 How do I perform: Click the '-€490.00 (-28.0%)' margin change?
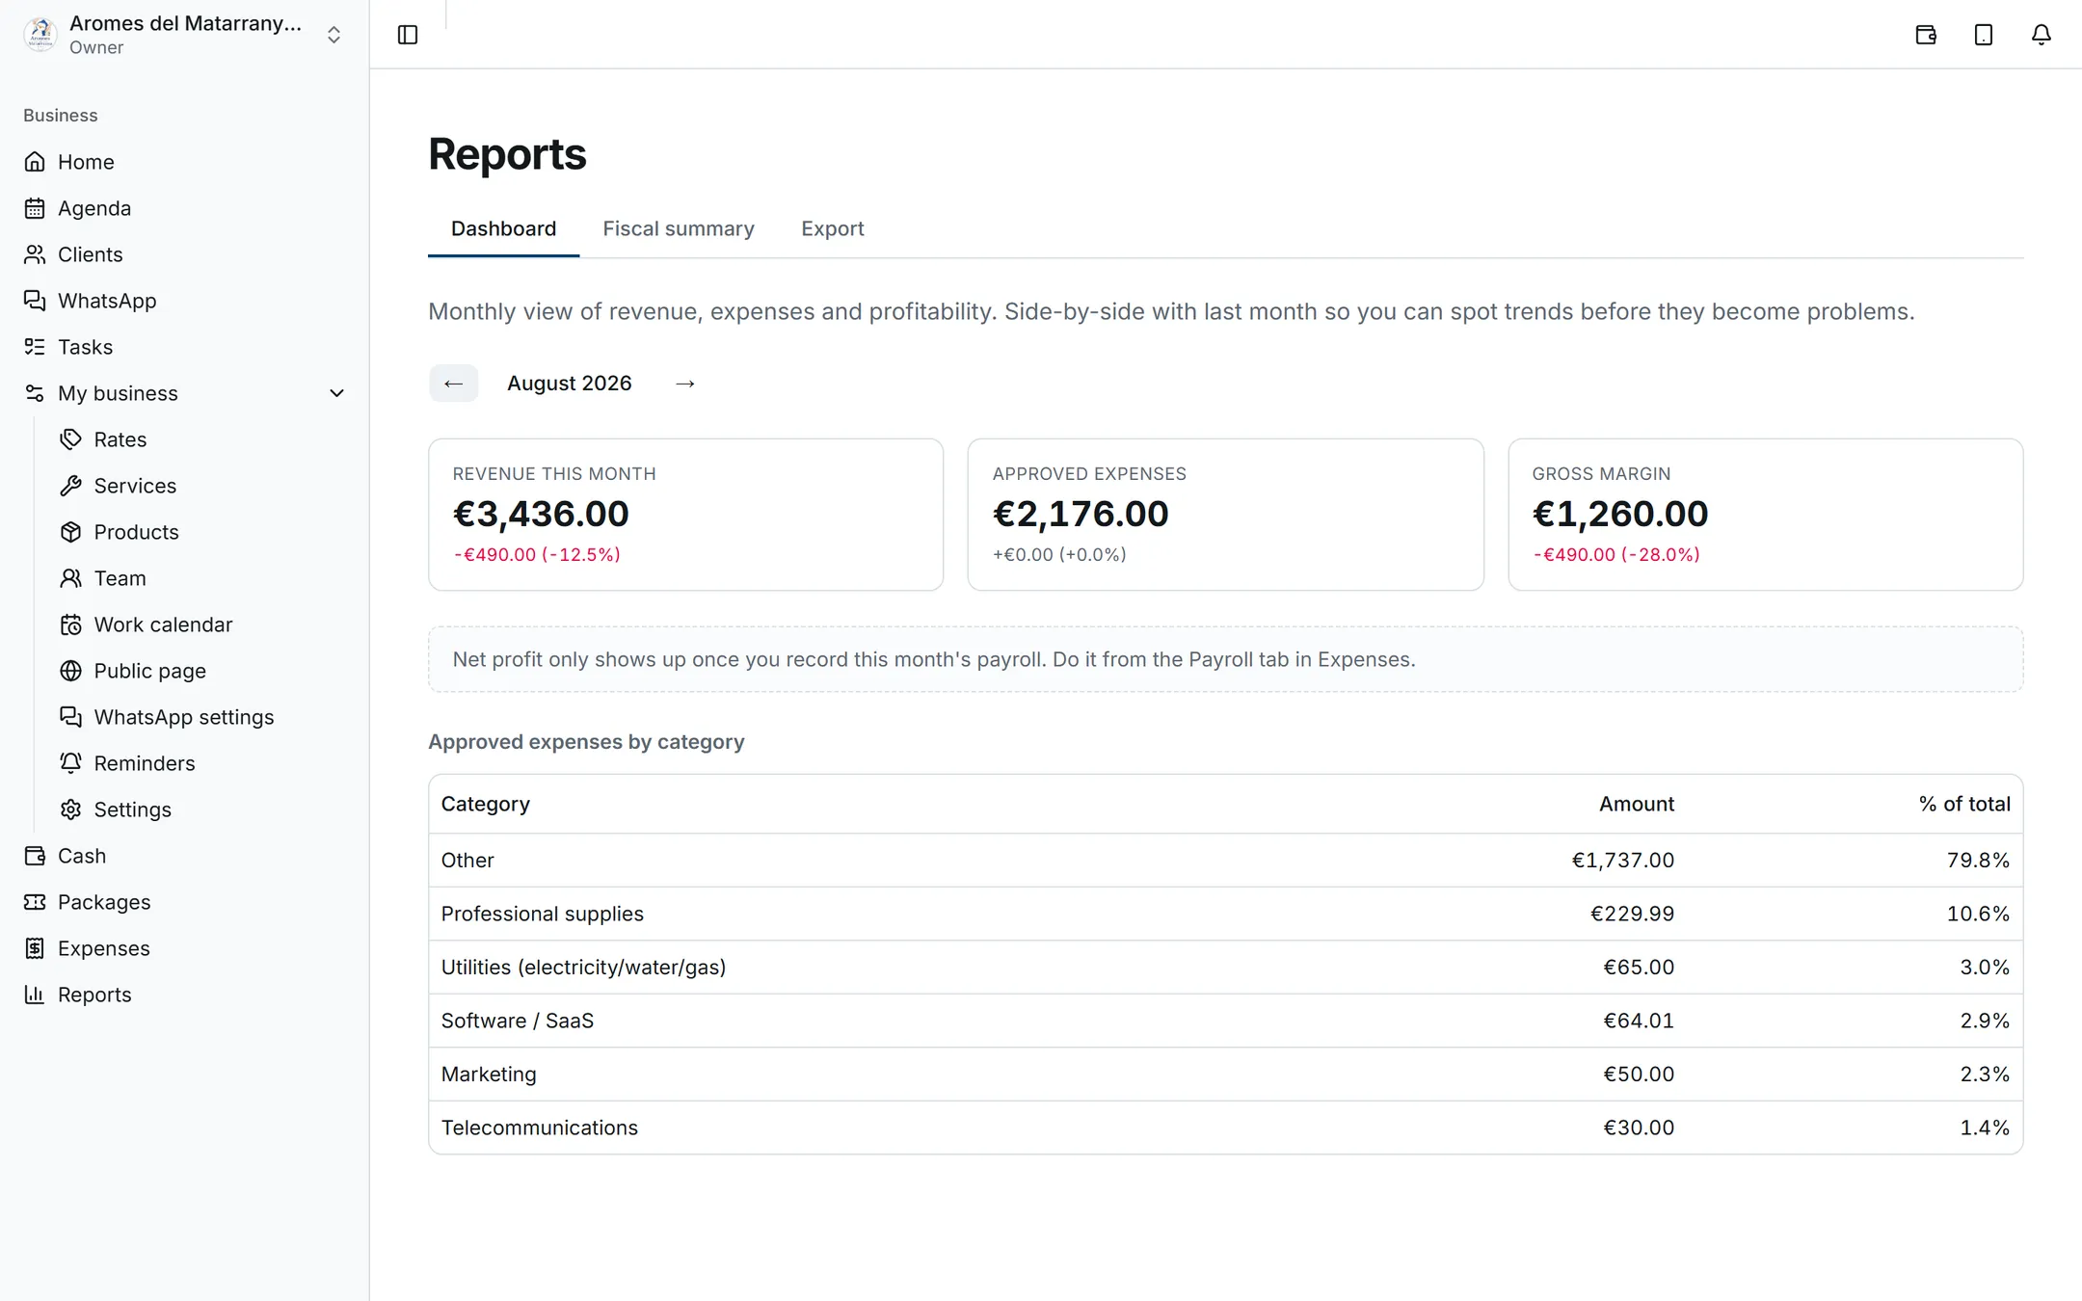click(x=1616, y=555)
